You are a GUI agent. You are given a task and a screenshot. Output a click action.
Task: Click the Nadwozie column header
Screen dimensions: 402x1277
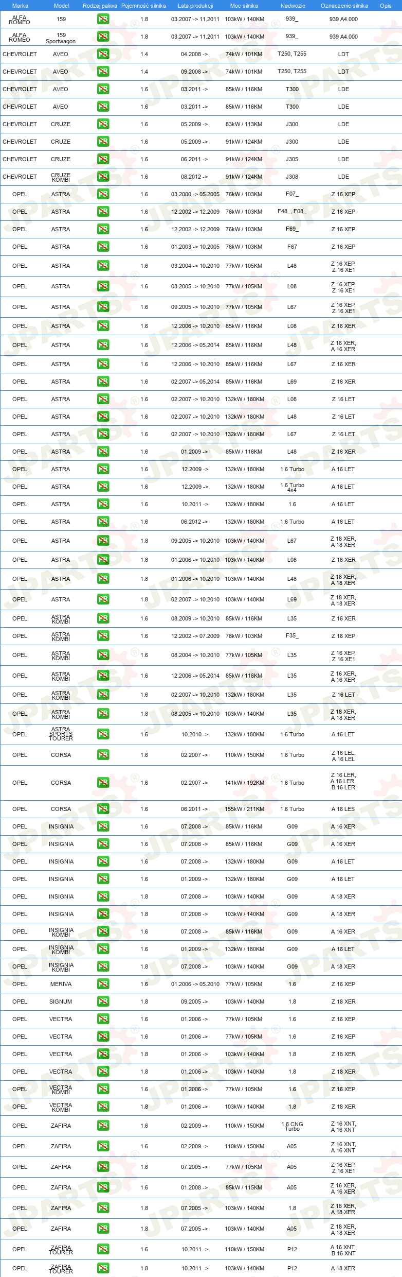coord(293,6)
